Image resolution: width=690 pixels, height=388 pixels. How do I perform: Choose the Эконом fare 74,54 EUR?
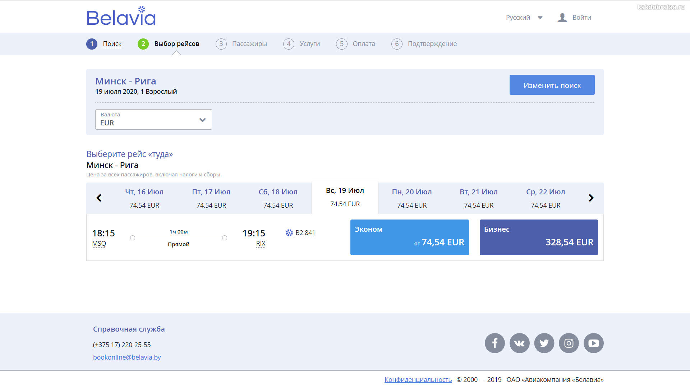[409, 237]
